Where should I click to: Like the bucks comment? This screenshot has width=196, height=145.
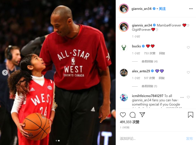188,47
